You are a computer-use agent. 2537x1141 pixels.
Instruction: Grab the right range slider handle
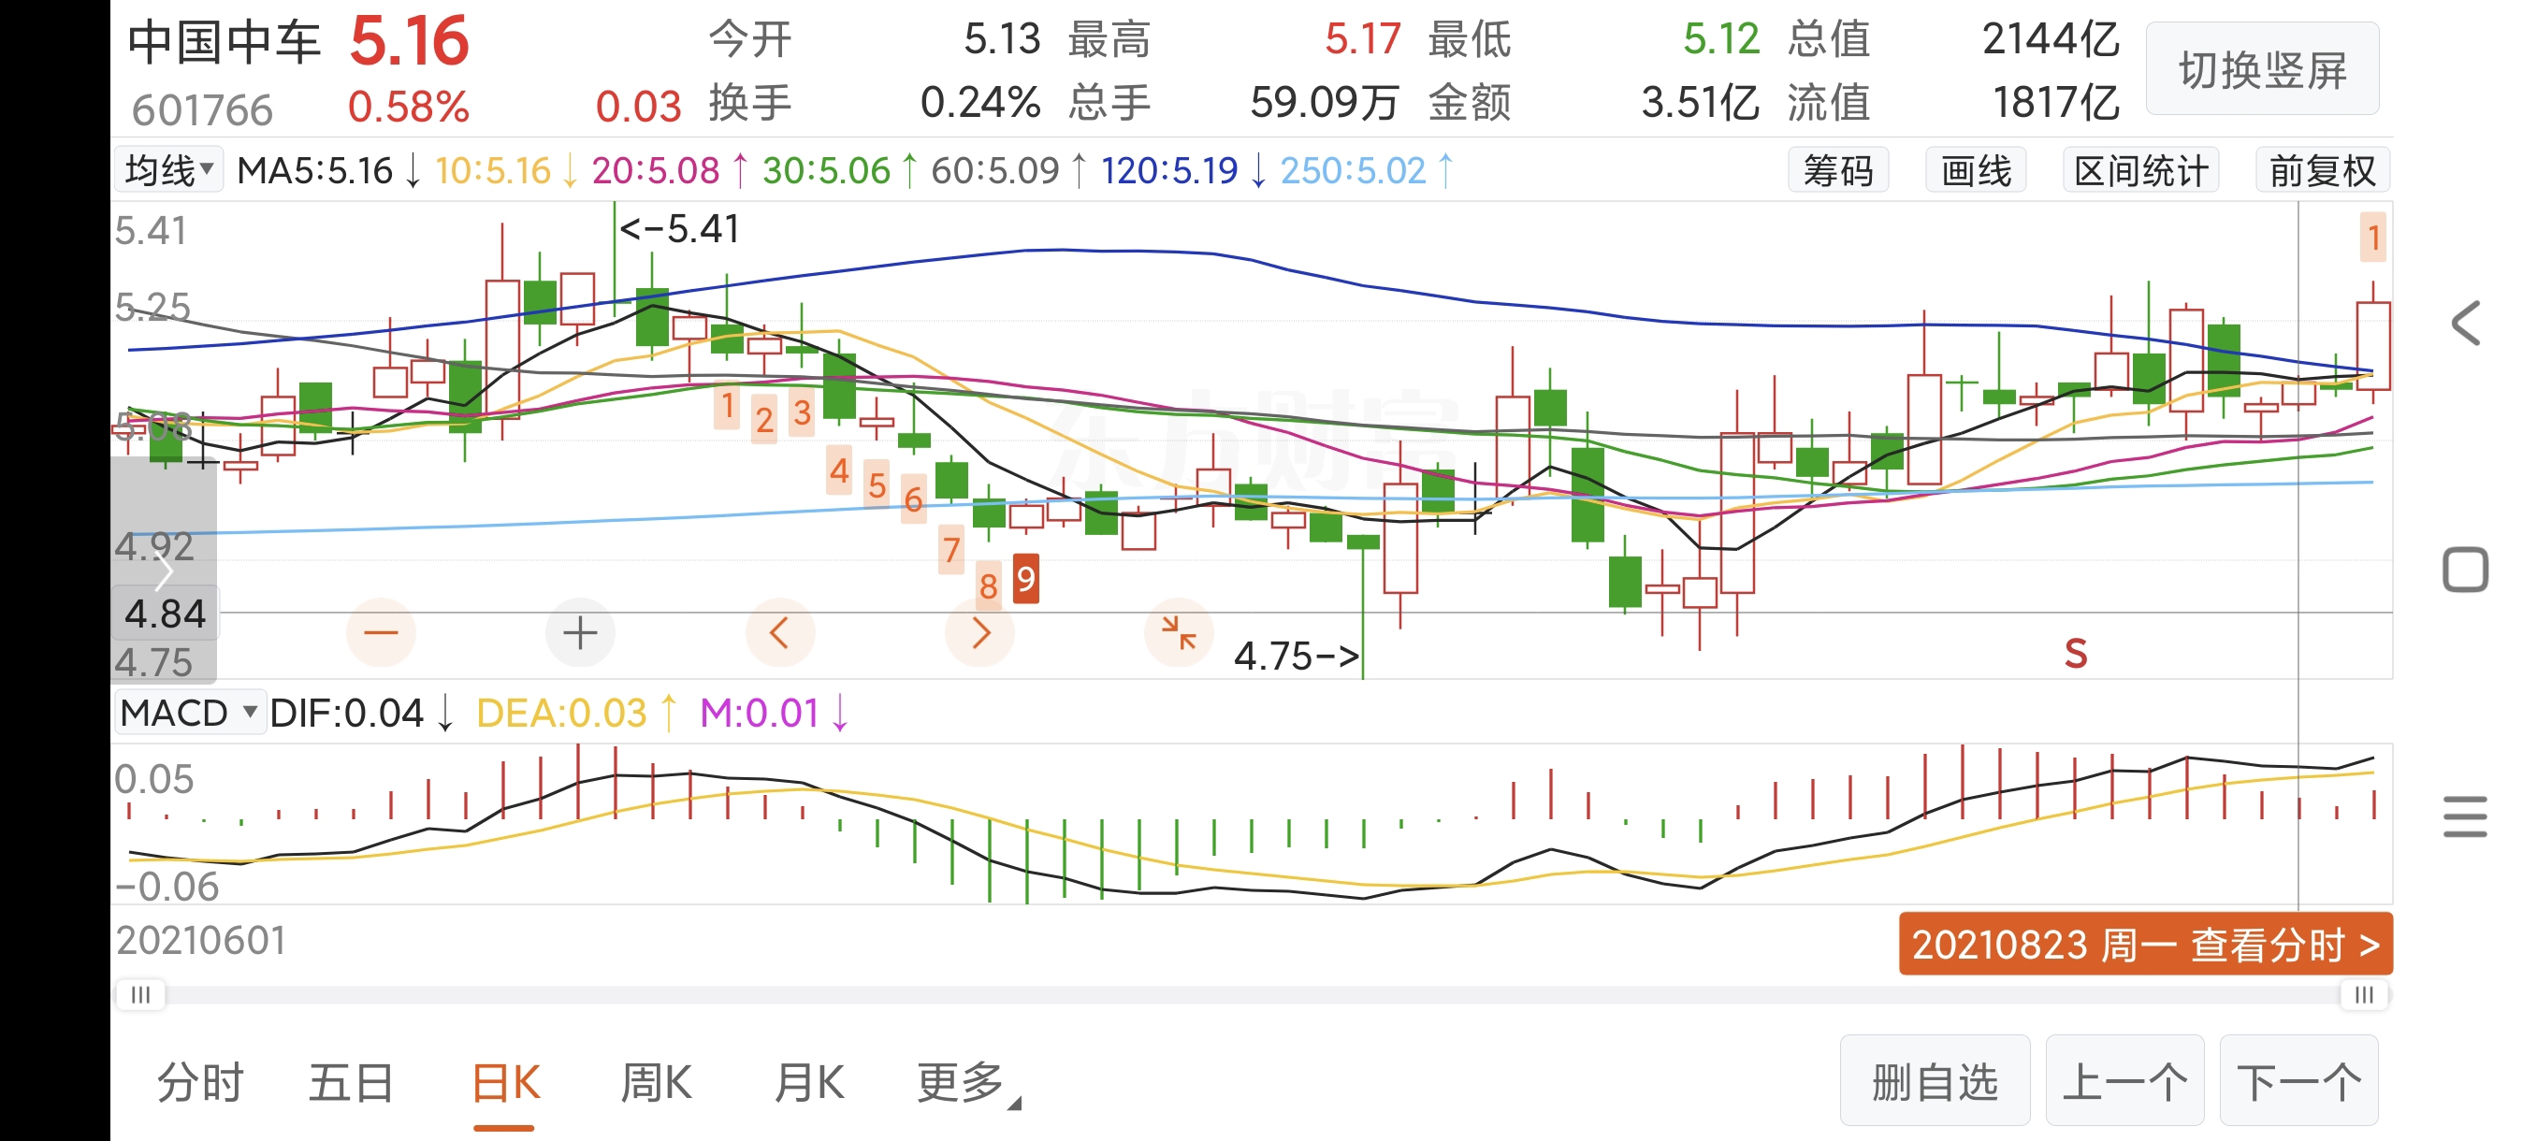[2364, 995]
